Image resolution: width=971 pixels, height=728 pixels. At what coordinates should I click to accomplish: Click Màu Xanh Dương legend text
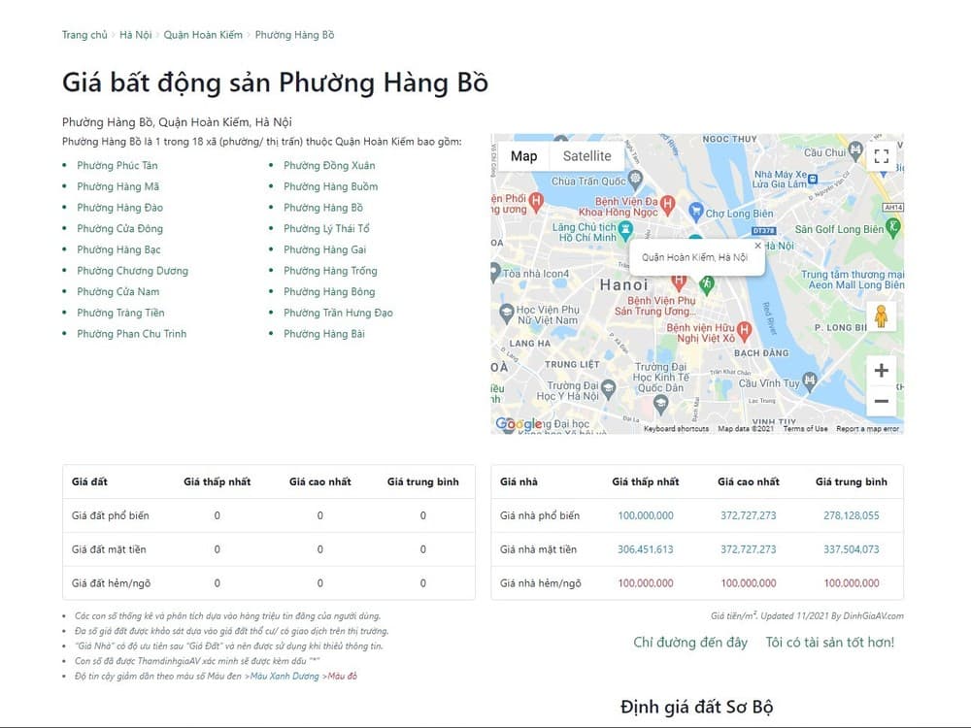285,676
